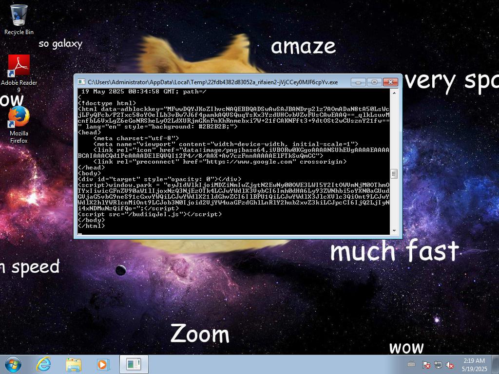
Task: Open the network status tray icon
Action: (438, 364)
